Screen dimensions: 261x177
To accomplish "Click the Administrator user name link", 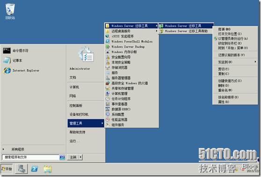I will [x=80, y=69].
